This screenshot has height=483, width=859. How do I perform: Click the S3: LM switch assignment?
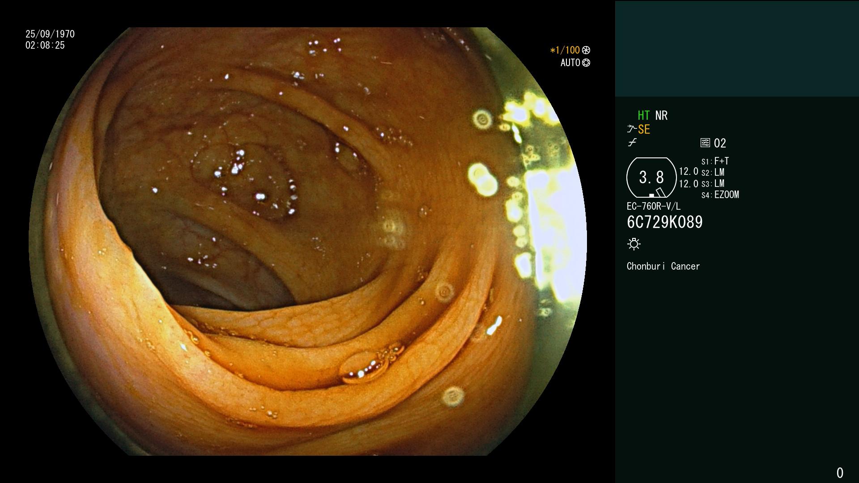713,184
